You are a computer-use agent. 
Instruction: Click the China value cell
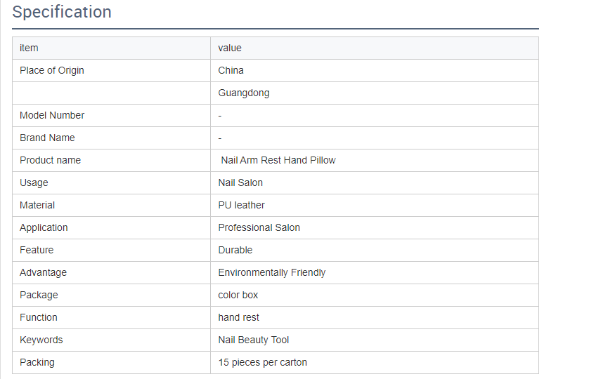[x=374, y=70]
